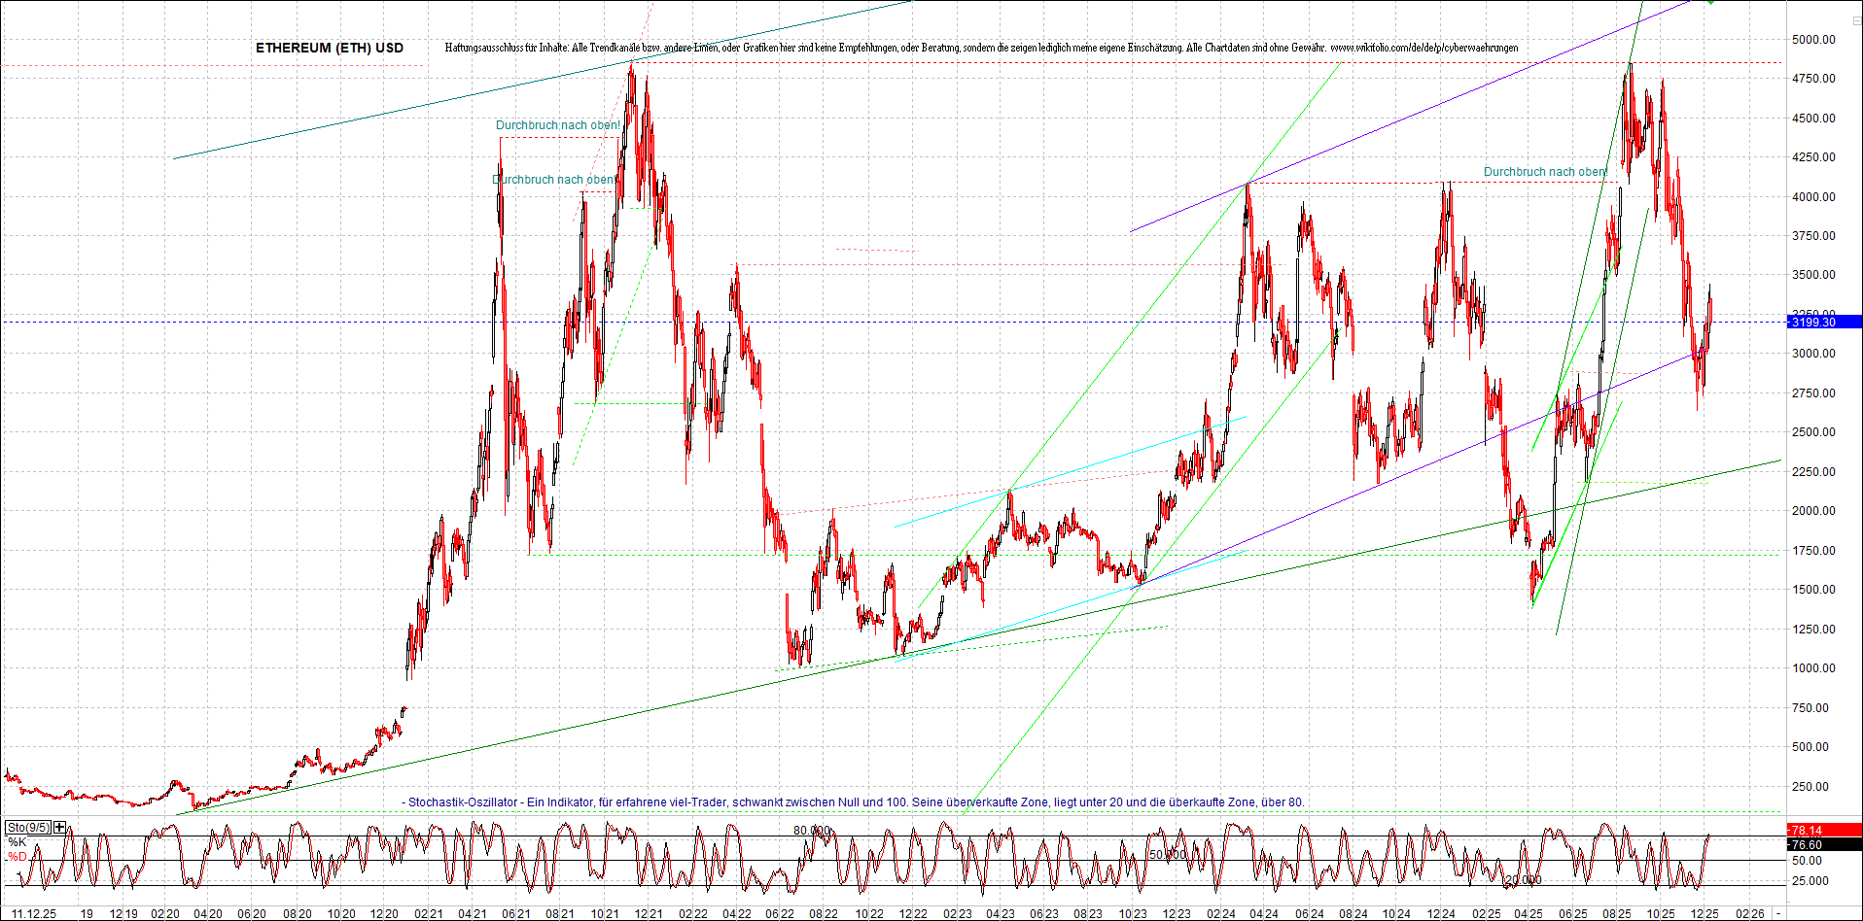This screenshot has width=1863, height=921.
Task: Click the 02'26 marker on the time axis
Action: click(x=1750, y=914)
